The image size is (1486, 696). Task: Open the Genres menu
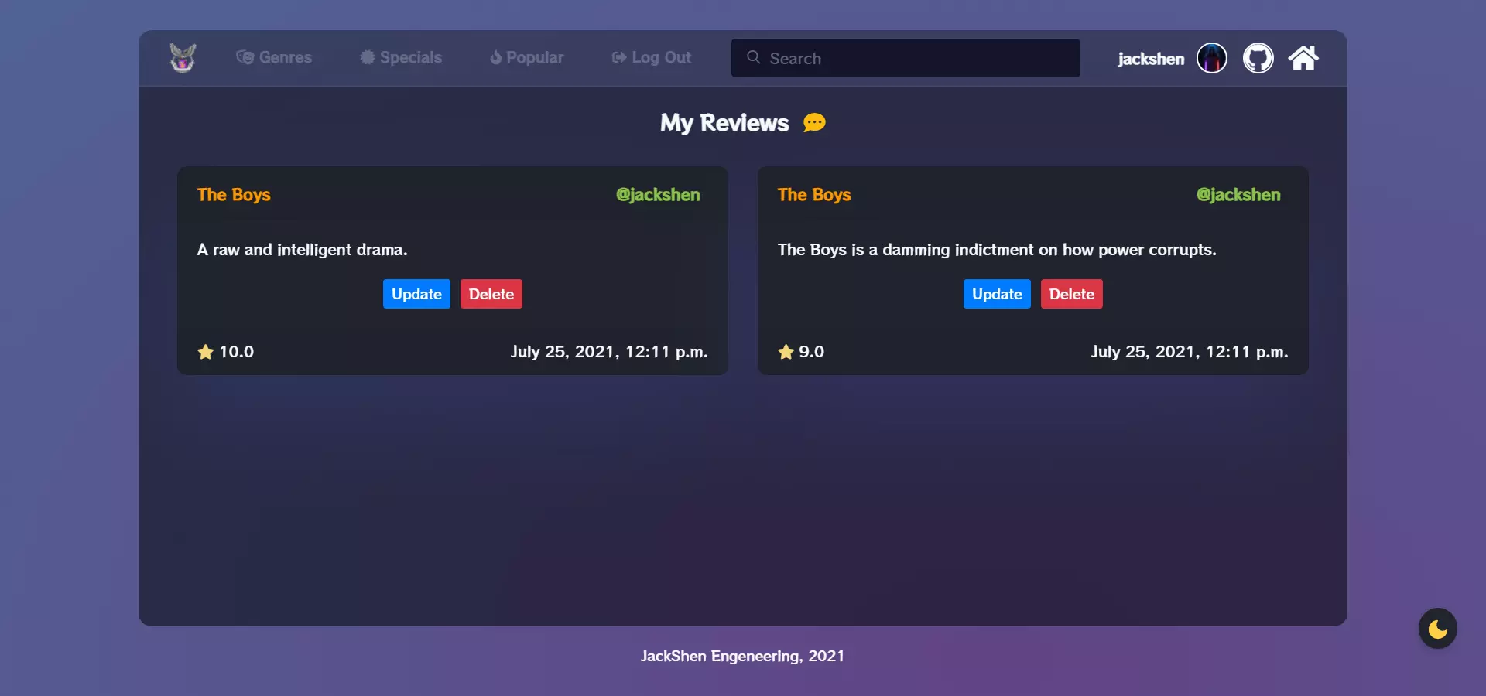[x=274, y=58]
